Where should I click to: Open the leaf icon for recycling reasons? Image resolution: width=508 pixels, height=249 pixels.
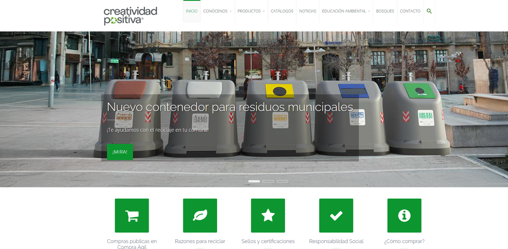click(x=200, y=216)
